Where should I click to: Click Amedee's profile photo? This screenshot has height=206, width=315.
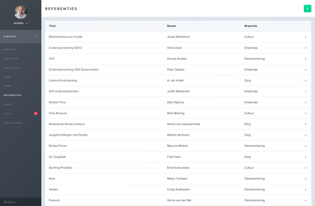[21, 12]
